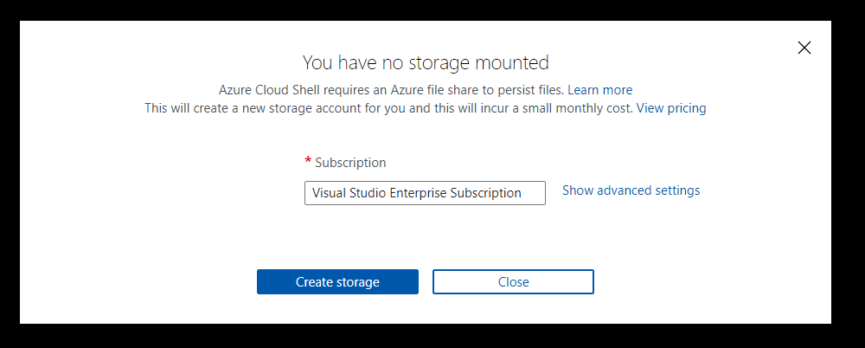Open the Learn more link

599,90
